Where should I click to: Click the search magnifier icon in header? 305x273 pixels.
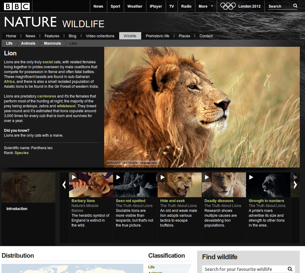(x=295, y=6)
